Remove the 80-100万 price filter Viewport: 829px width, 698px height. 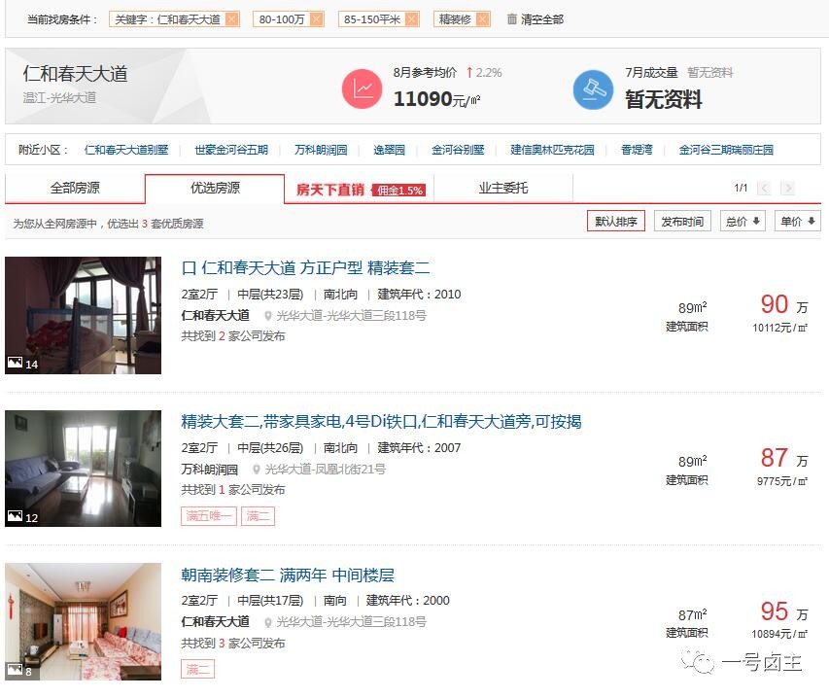click(x=316, y=19)
